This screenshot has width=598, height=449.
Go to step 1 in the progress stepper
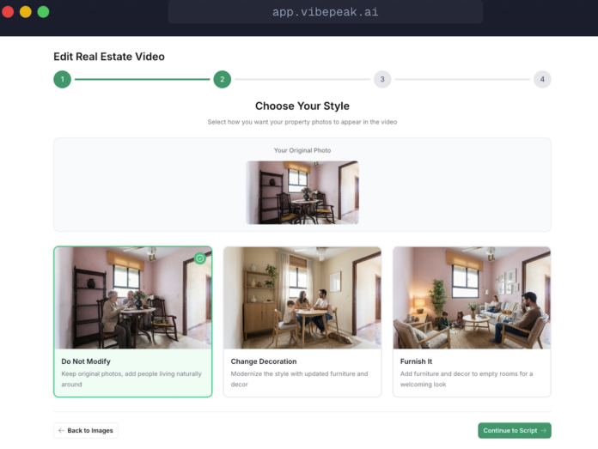(x=62, y=79)
